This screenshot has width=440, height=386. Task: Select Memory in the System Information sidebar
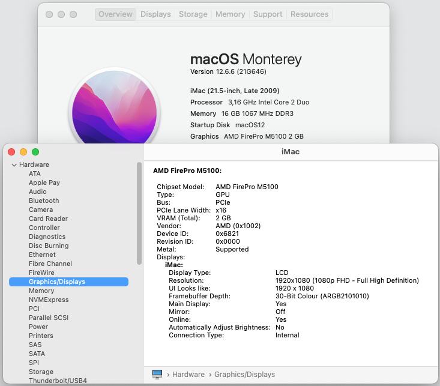click(41, 291)
